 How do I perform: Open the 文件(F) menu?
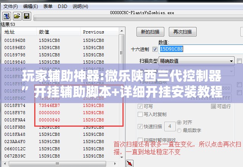pyautogui.click(x=11, y=6)
